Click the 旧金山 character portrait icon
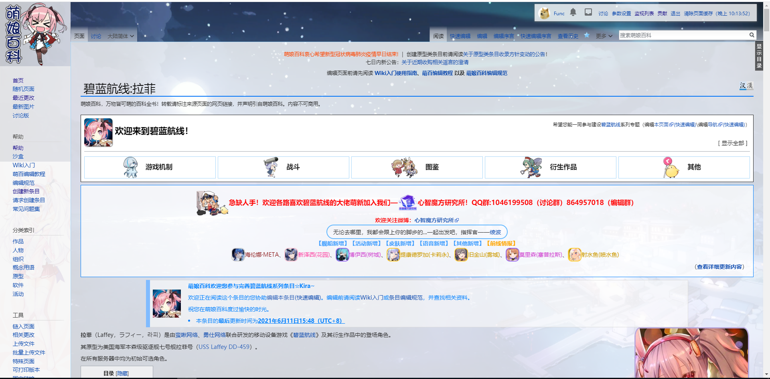Image resolution: width=770 pixels, height=379 pixels. click(461, 255)
